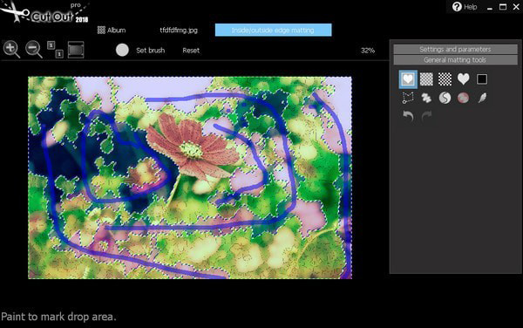Zoom in with the plus magnifier
523x328 pixels.
point(11,50)
